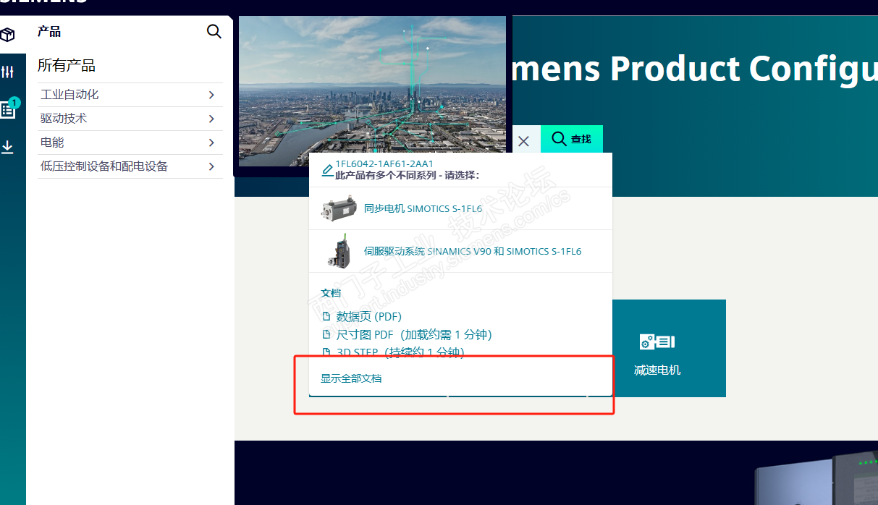Click the city skyline banner image
This screenshot has width=878, height=505.
click(x=372, y=91)
